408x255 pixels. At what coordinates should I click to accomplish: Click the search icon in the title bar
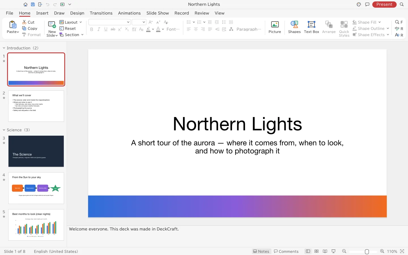click(x=401, y=4)
